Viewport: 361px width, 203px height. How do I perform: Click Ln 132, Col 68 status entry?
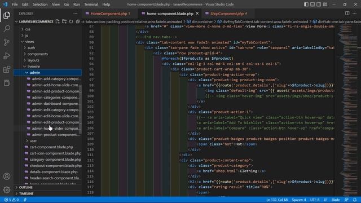click(x=277, y=200)
